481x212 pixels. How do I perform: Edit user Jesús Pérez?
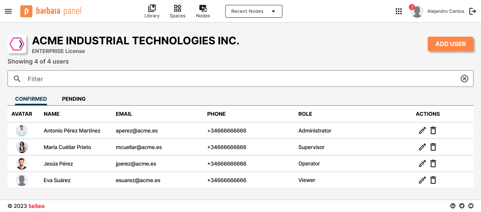(x=422, y=164)
